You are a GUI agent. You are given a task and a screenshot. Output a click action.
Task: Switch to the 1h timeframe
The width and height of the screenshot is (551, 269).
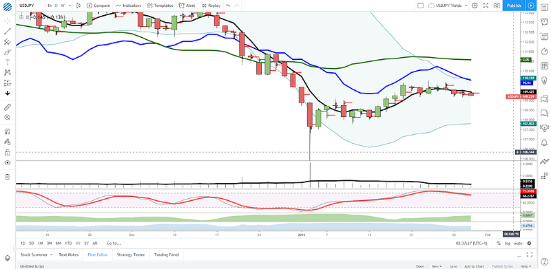point(50,6)
